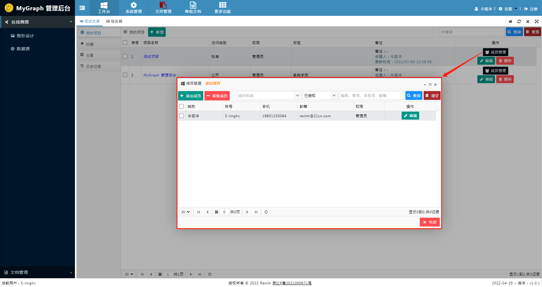The width and height of the screenshot is (542, 287).
Task: Click the 令狐冲 user profile icon
Action: [476, 9]
